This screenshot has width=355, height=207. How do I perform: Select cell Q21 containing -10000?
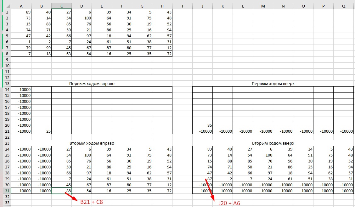click(343, 131)
